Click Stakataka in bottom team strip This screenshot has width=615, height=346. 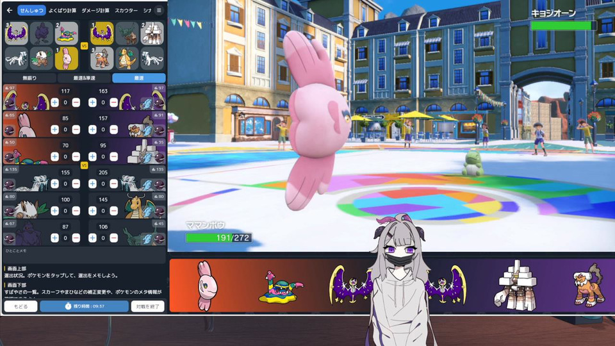click(x=516, y=284)
